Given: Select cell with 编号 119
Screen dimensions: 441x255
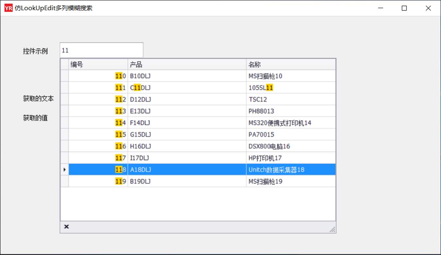Looking at the screenshot, I should (98, 181).
